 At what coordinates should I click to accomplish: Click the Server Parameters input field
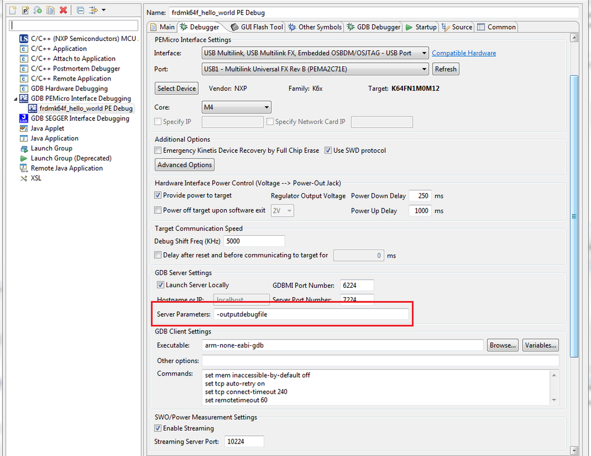pyautogui.click(x=312, y=314)
